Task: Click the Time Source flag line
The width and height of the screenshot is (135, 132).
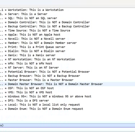Action: click(x=35, y=30)
